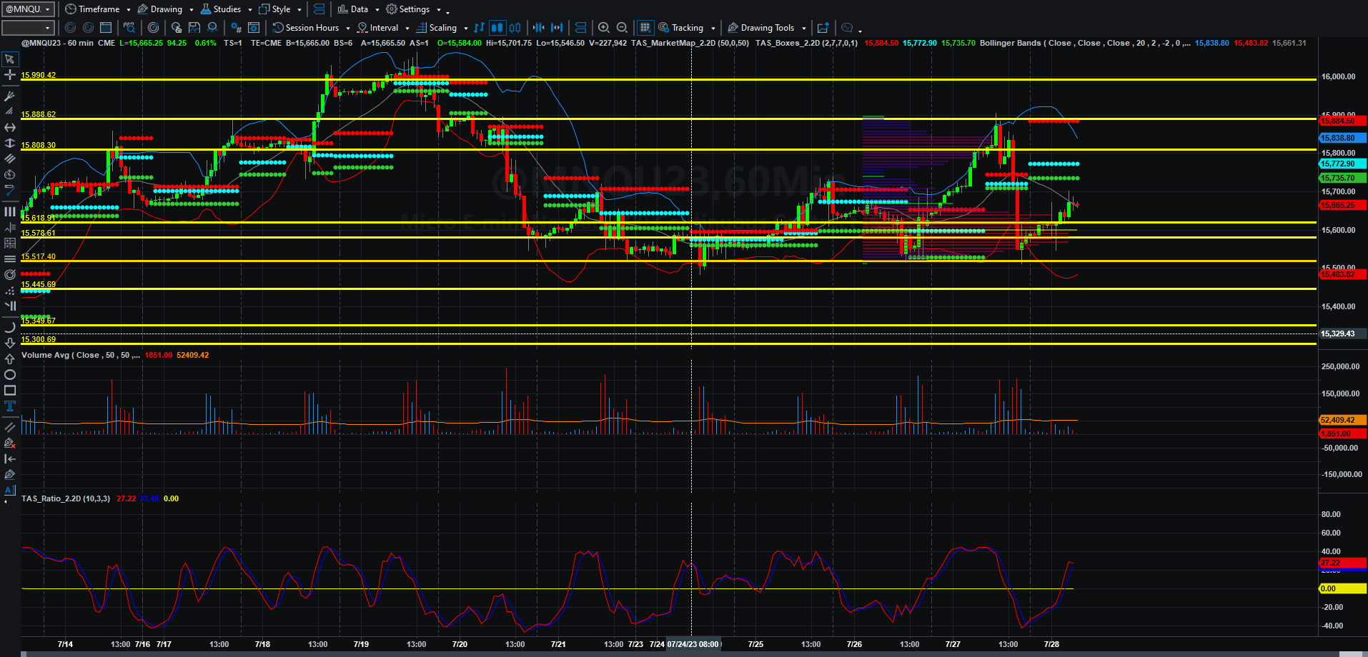Select the horizontal double-arrow tool
The width and height of the screenshot is (1368, 657).
coord(9,127)
